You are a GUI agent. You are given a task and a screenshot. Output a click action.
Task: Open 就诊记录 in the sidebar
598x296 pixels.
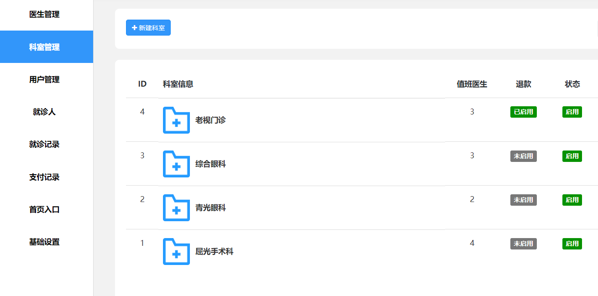tap(44, 145)
